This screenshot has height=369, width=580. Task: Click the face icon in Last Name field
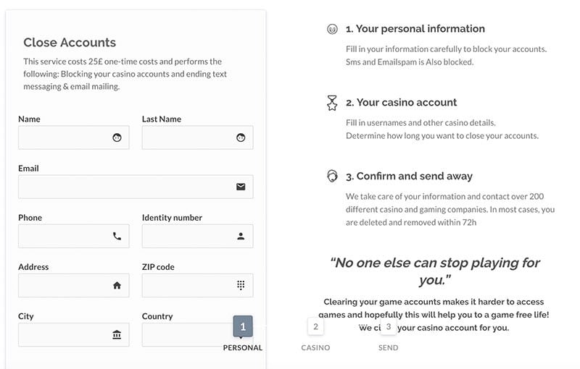coord(241,137)
